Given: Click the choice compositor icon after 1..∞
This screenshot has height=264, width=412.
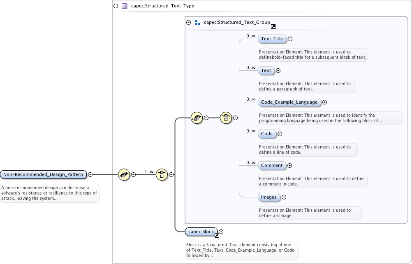Looking at the screenshot, I should 162,174.
